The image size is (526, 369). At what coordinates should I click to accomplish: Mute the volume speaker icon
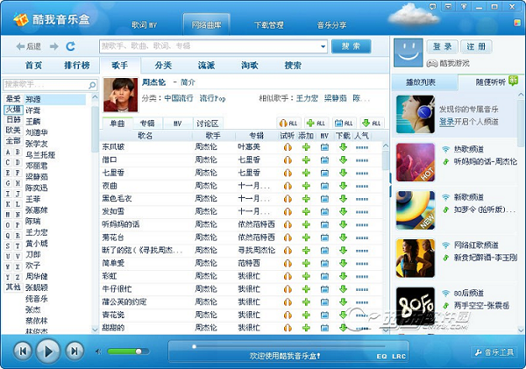point(97,351)
